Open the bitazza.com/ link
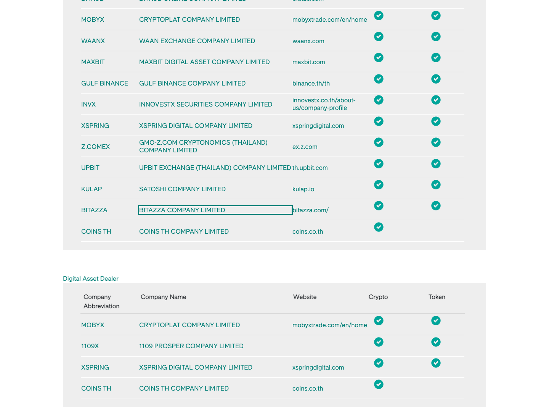The width and height of the screenshot is (549, 420). pos(310,210)
